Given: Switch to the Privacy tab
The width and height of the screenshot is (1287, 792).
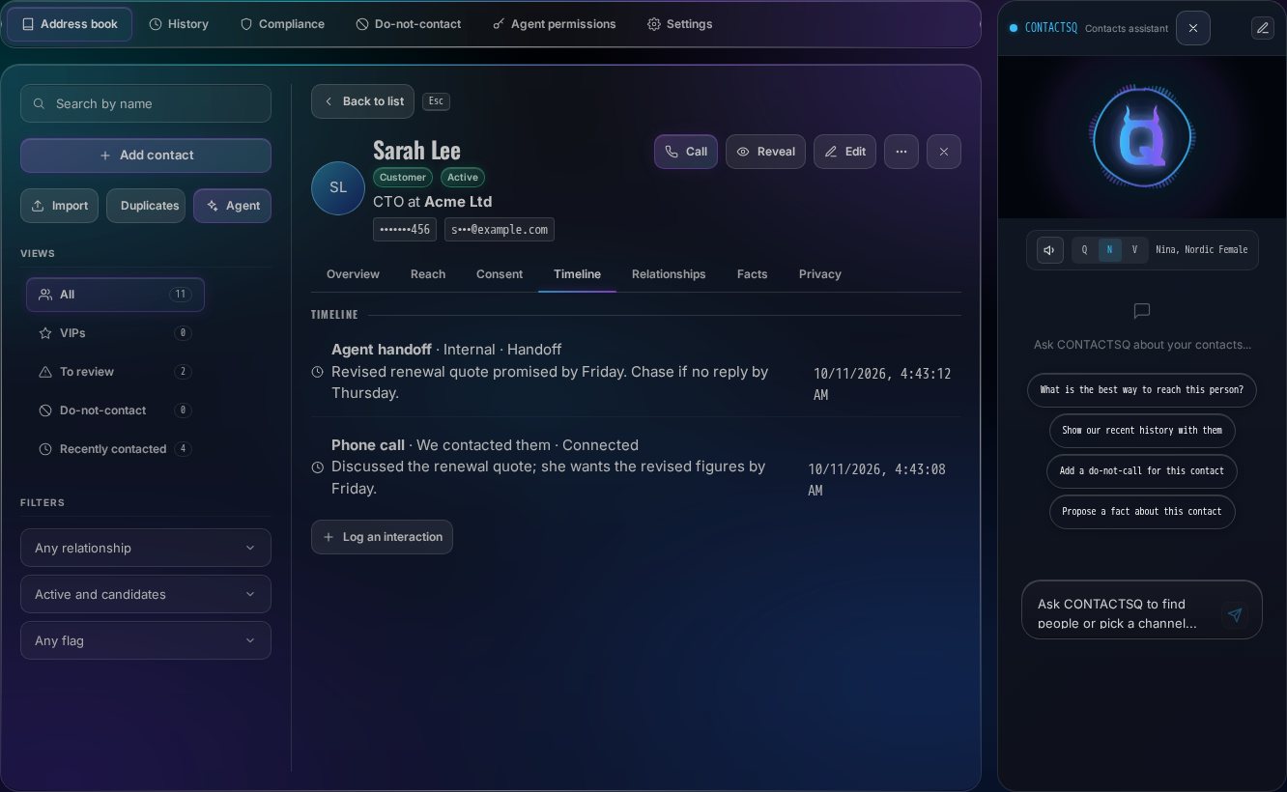Looking at the screenshot, I should [819, 274].
